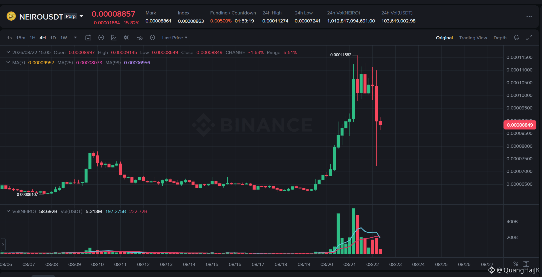Click the add indicator plus-circle icon
Image resolution: width=542 pixels, height=277 pixels.
101,38
